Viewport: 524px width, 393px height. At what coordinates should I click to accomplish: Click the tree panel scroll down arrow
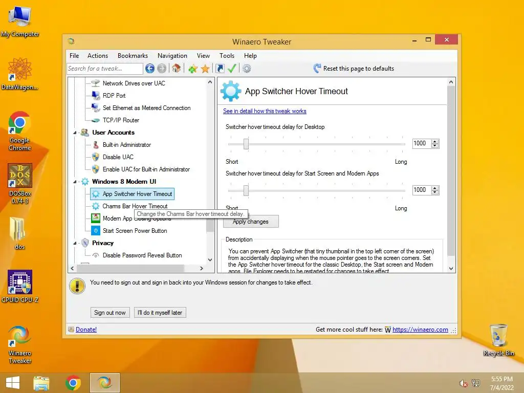tap(210, 259)
